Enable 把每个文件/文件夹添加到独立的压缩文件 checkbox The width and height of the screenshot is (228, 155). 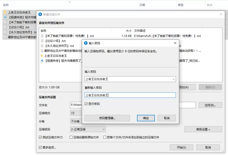105,137
